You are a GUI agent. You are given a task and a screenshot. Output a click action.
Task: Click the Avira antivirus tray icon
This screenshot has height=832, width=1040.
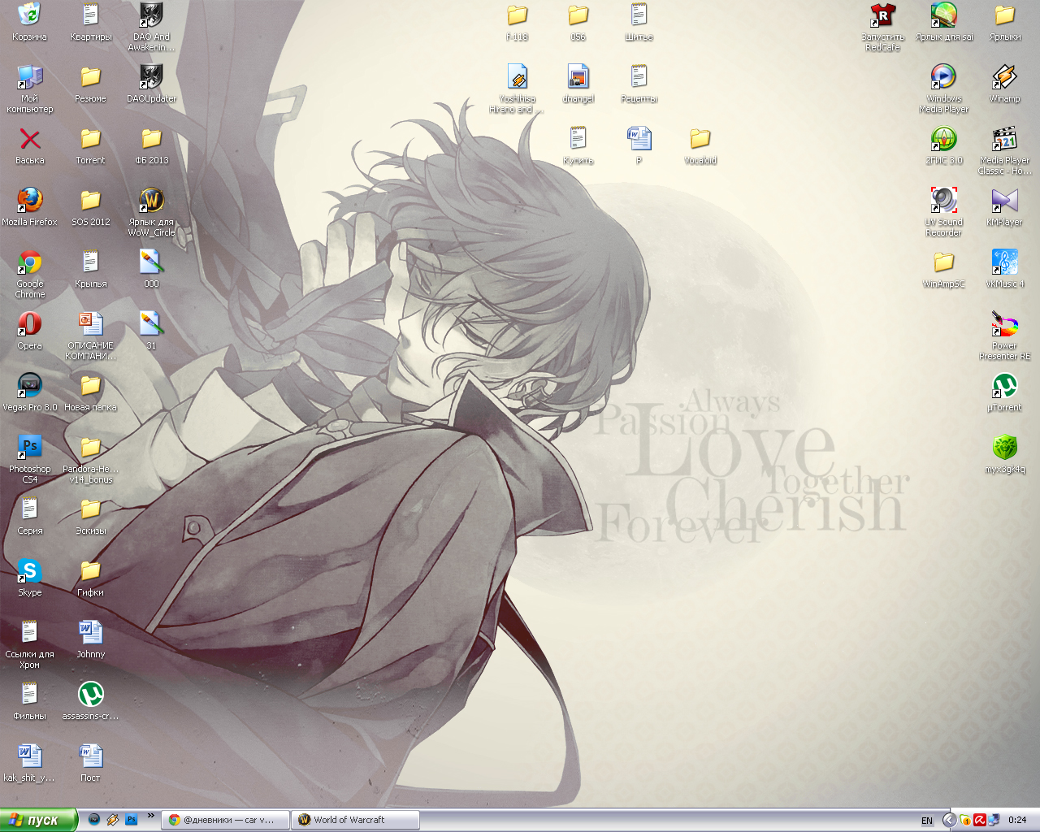[x=979, y=820]
